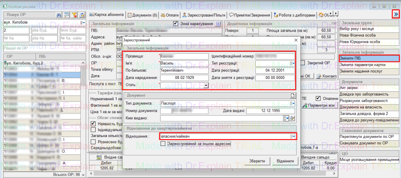
Task: Open the Відношення dropdown list
Action: point(293,136)
